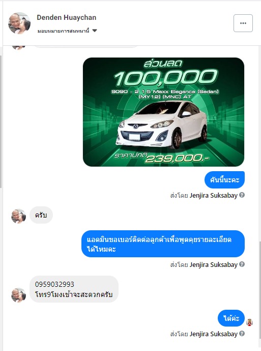The image size is (261, 351).
Task: Click Denden Huaychan's header profile picture
Action: (x=19, y=23)
